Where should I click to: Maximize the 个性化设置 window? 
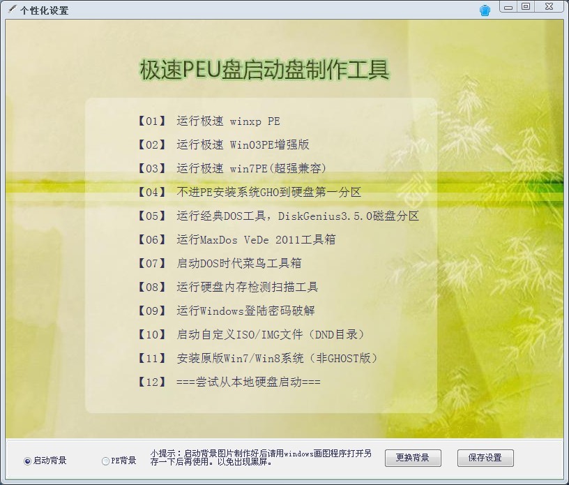coord(526,6)
